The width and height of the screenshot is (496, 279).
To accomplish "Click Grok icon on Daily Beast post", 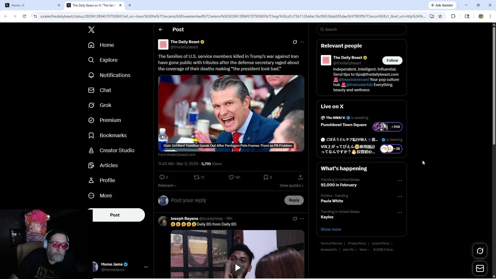I will [x=295, y=42].
